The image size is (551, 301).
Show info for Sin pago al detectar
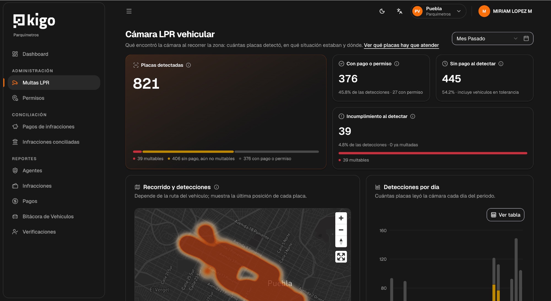click(501, 64)
